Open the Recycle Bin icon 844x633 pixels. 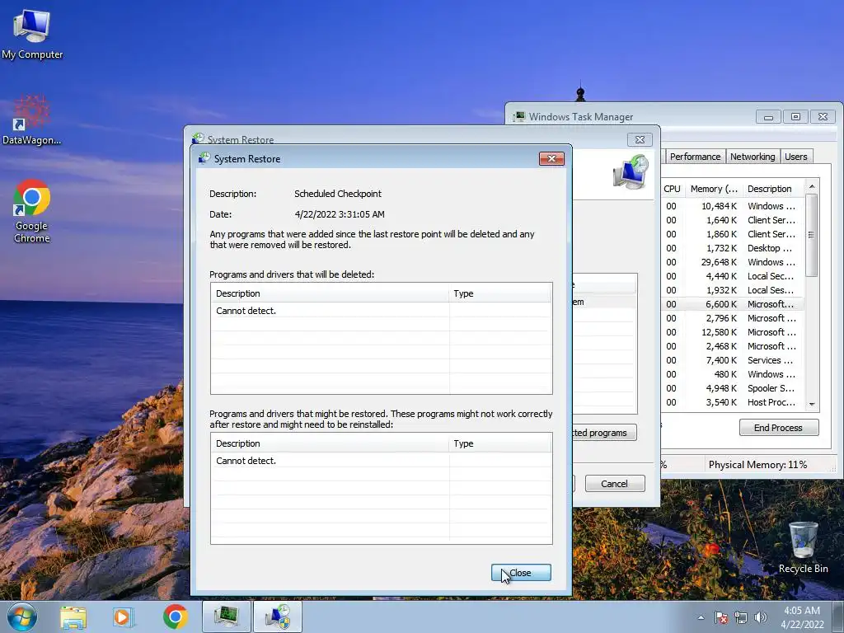[803, 547]
